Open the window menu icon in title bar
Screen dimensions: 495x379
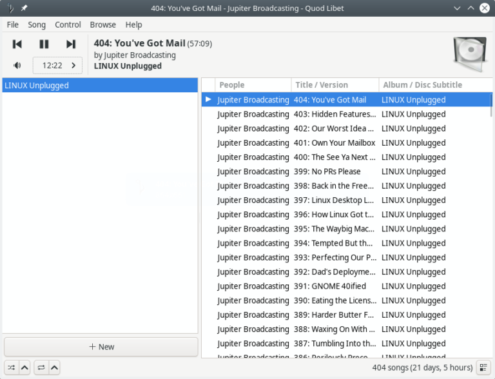(10, 8)
